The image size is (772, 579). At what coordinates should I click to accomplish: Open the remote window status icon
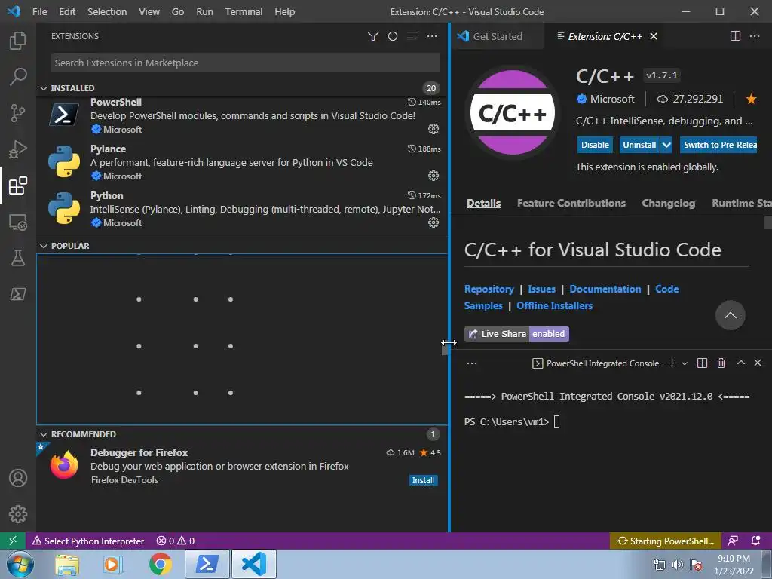coord(13,541)
